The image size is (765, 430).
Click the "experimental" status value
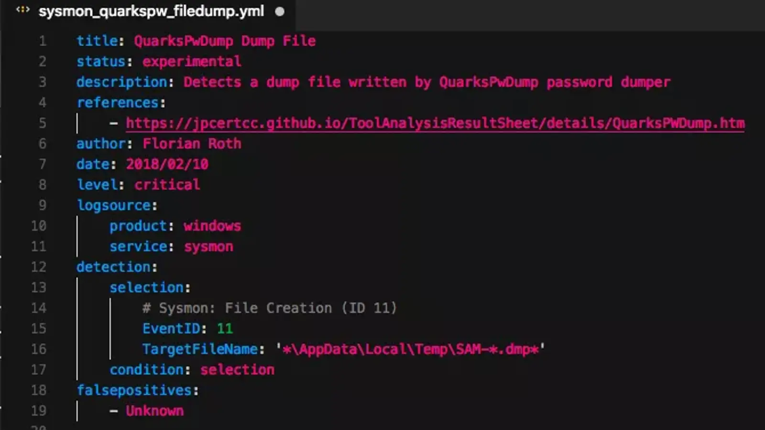192,62
